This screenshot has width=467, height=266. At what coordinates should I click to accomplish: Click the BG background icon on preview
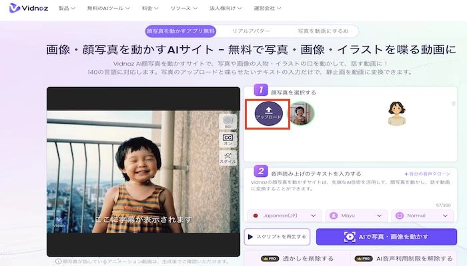(x=228, y=121)
